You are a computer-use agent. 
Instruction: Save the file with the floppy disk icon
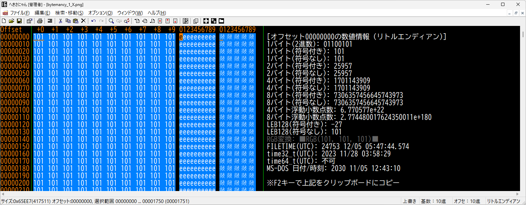click(x=19, y=21)
